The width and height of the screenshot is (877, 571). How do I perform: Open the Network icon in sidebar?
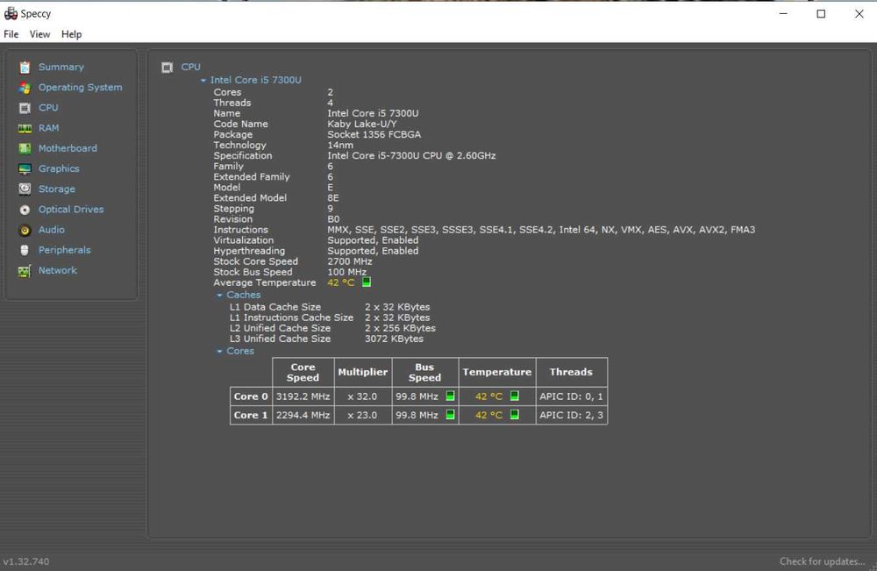coord(25,270)
